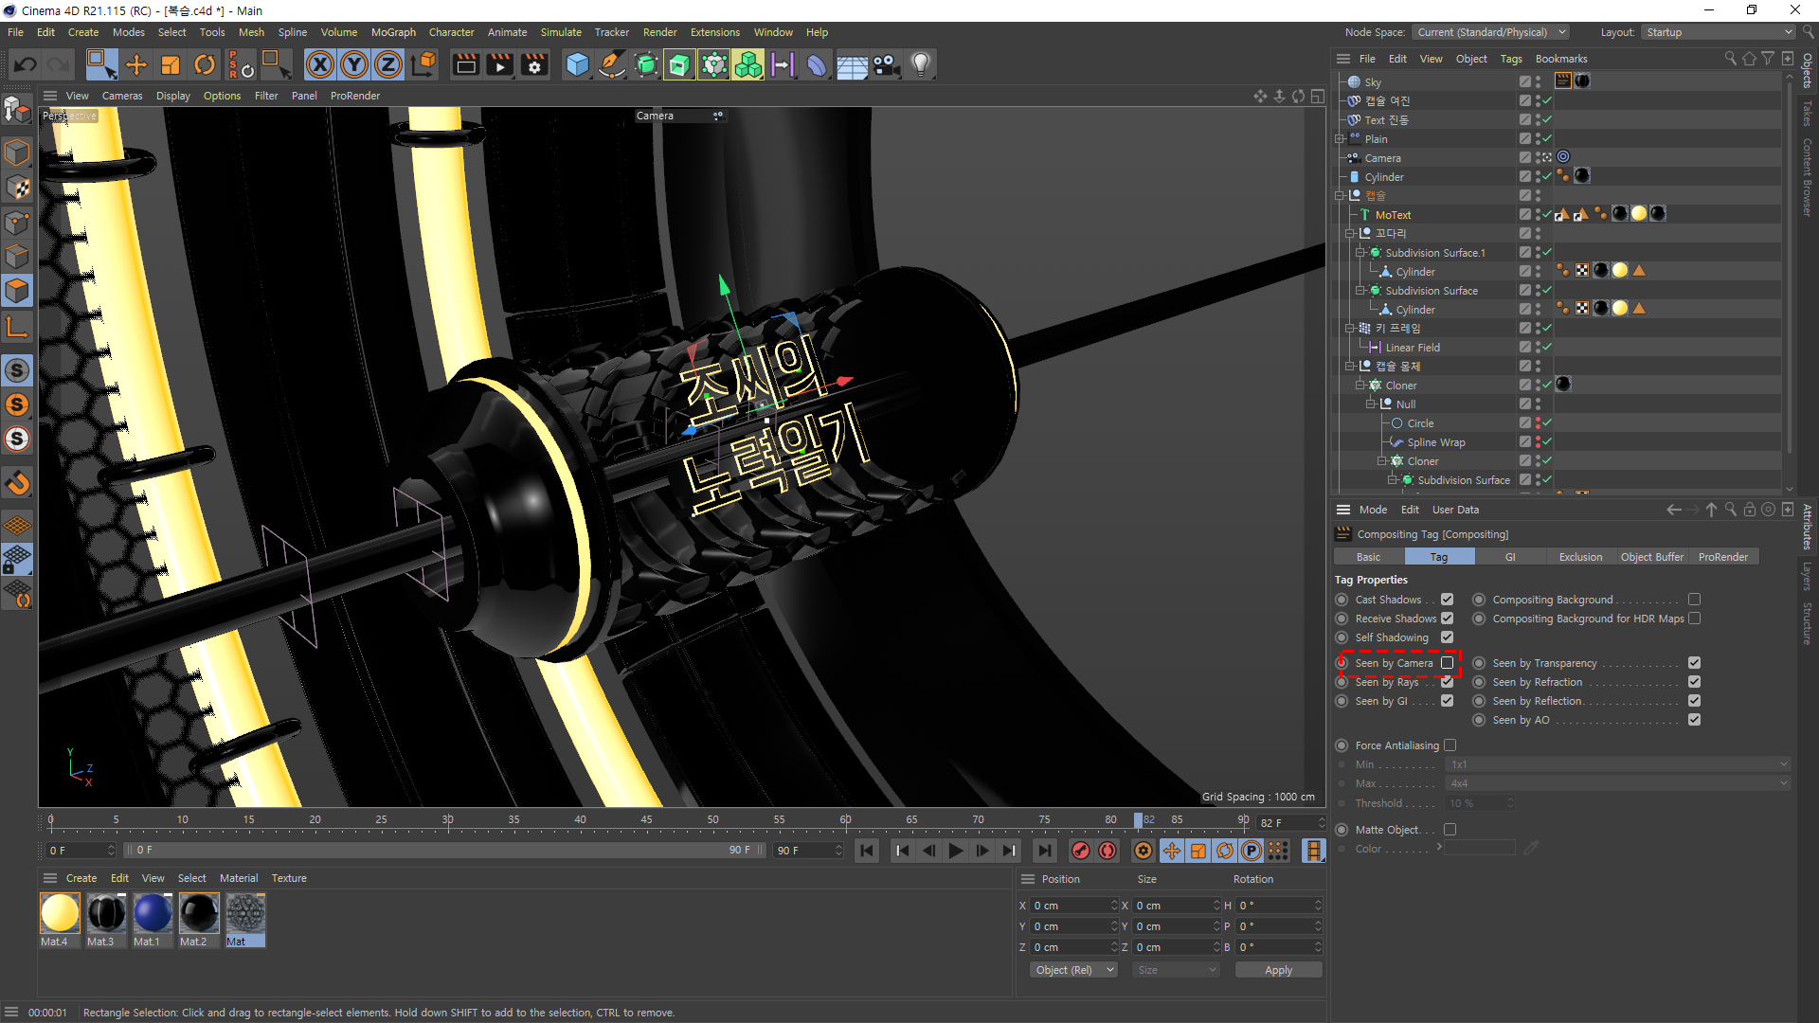Uncheck the Cast Shadows checkbox
Viewport: 1819px width, 1023px height.
(1447, 600)
